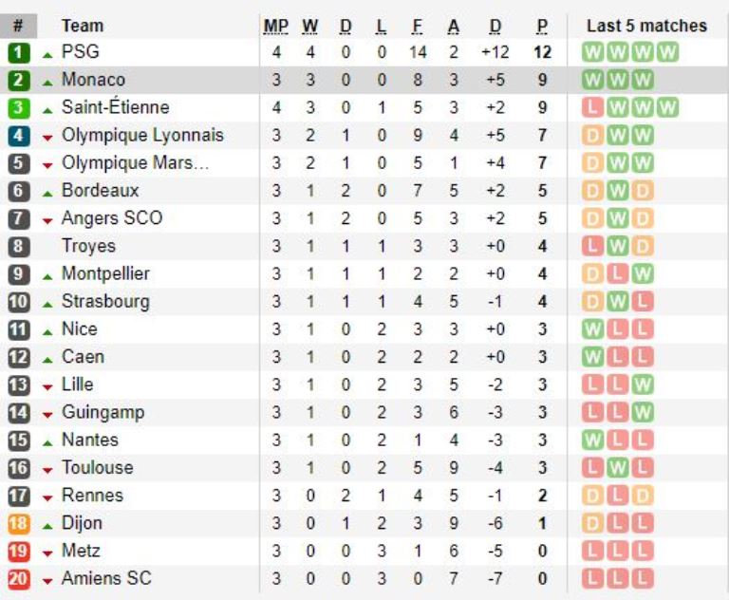Open the Strasbourg team link
Screen dimensions: 729x600
click(105, 301)
